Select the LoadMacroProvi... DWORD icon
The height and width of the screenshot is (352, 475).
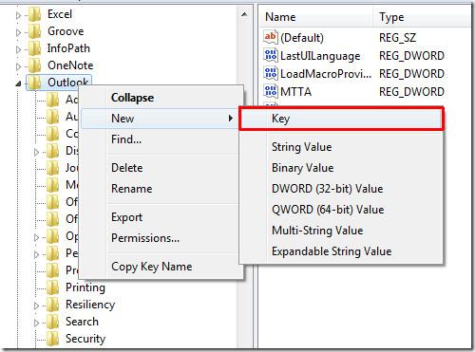pyautogui.click(x=270, y=73)
